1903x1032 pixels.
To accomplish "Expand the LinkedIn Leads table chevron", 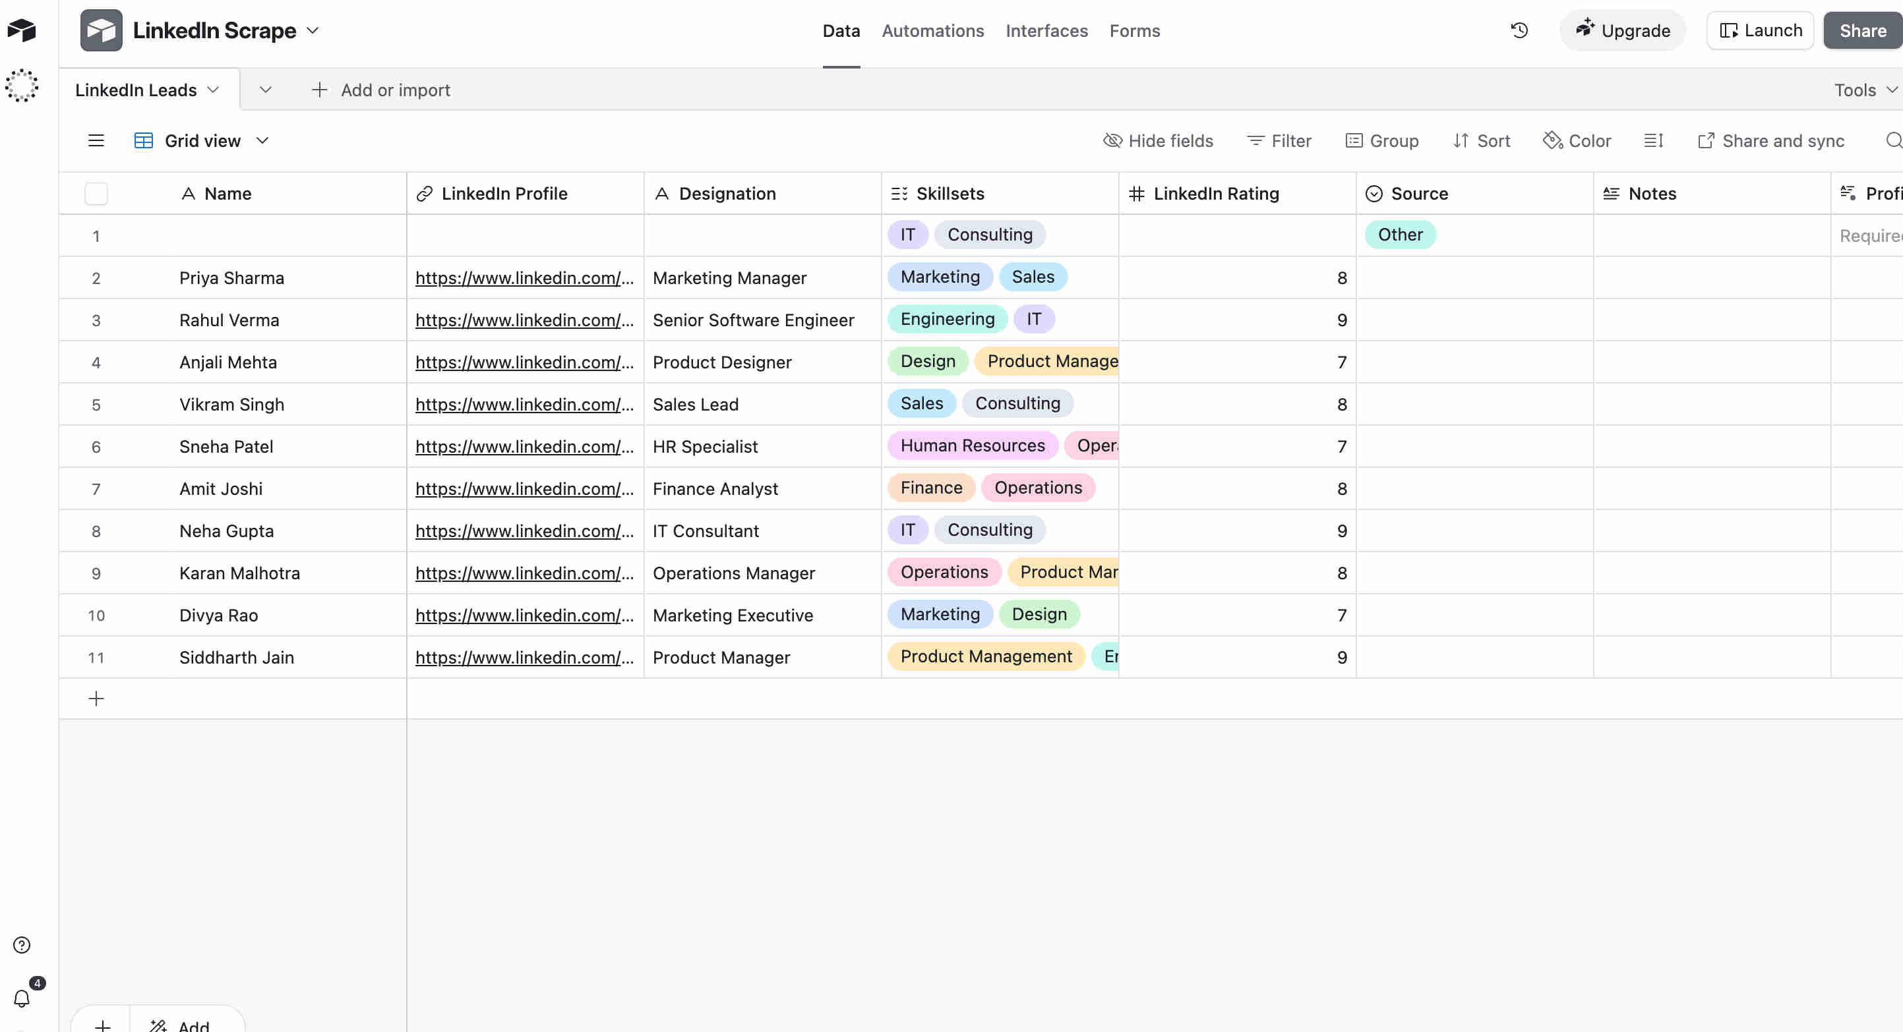I will [214, 90].
